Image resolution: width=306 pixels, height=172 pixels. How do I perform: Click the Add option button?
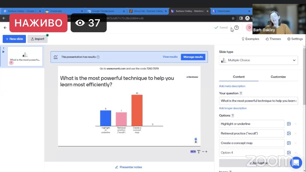pos(258,163)
